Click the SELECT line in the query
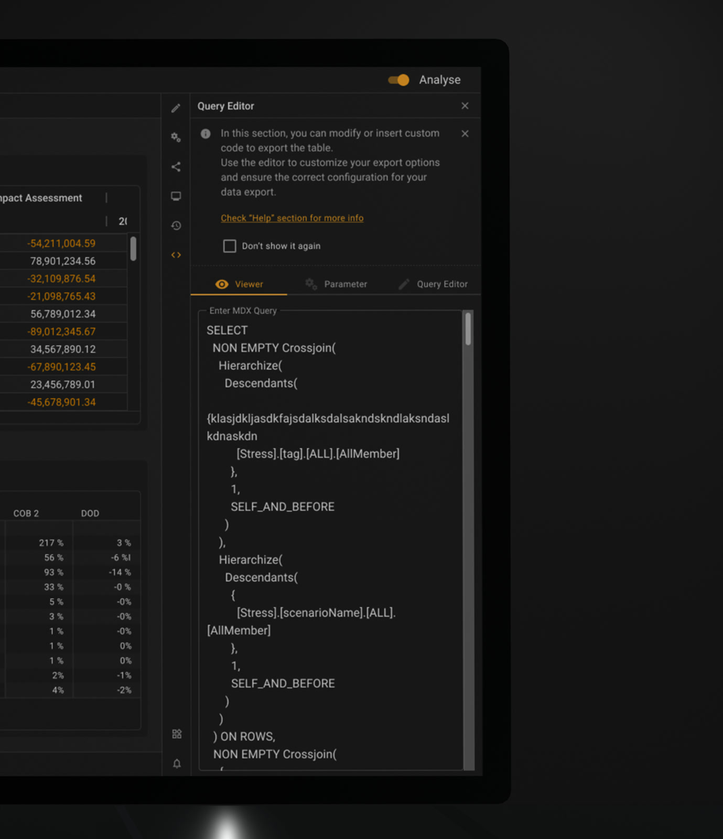This screenshot has height=839, width=723. [227, 330]
